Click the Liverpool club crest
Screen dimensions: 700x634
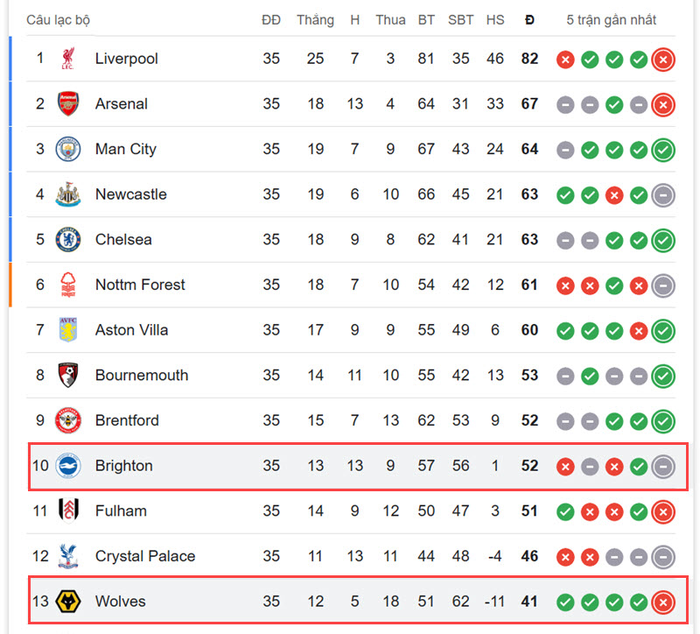(x=68, y=59)
